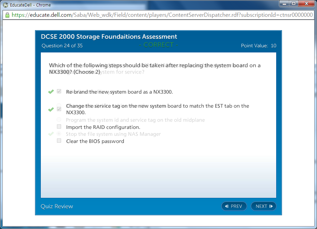Click green checkmark beside Re-brand answer

point(51,92)
